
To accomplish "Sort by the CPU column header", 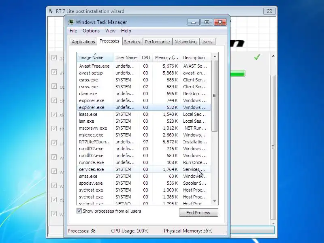I will tap(146, 58).
